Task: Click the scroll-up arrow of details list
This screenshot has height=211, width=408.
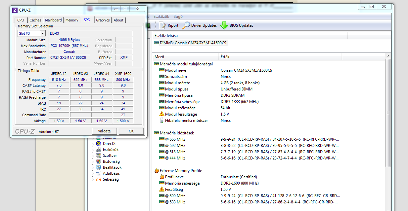Action: 388,56
